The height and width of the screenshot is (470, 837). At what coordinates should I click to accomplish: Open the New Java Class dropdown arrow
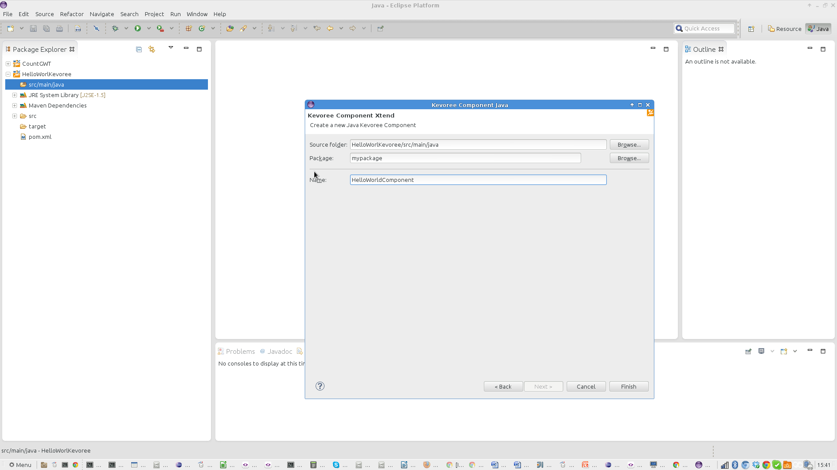213,28
